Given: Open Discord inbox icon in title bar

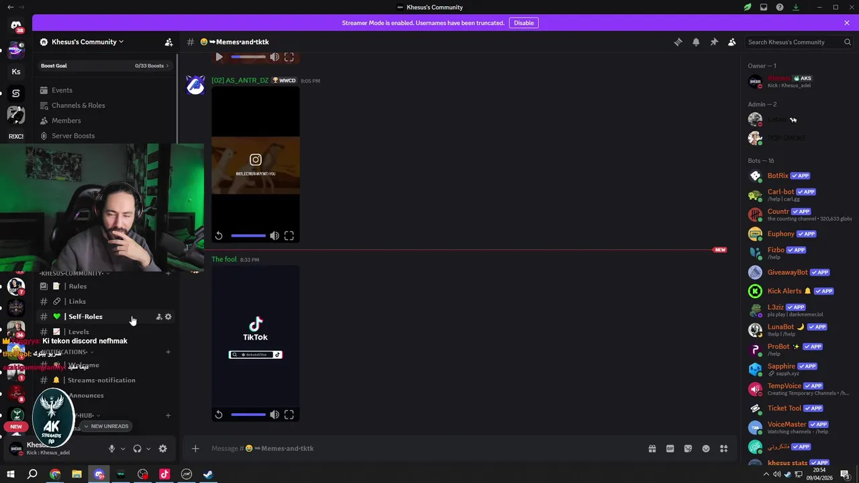Looking at the screenshot, I should pos(764,7).
